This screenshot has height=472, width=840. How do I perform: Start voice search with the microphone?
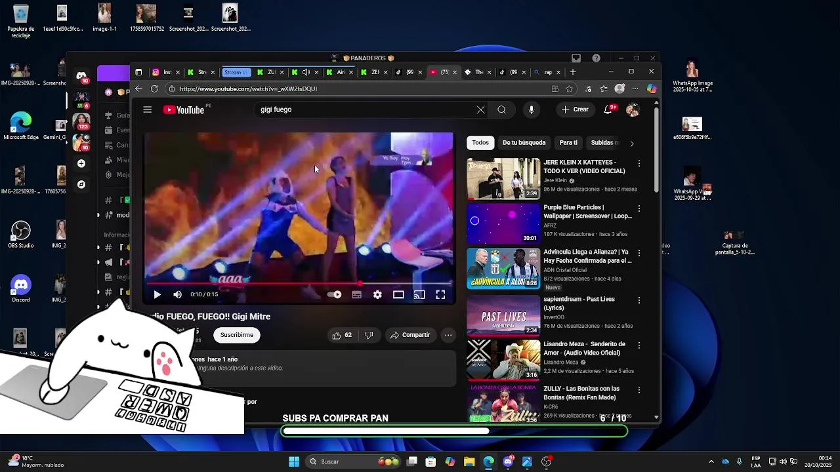[x=532, y=109]
